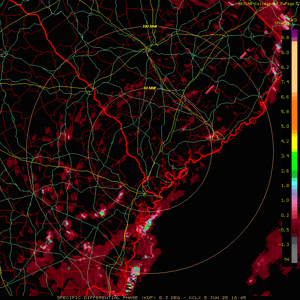This screenshot has width=300, height=300.
Task: Click the 5.8 value on the color scale
Action: tap(285, 112)
